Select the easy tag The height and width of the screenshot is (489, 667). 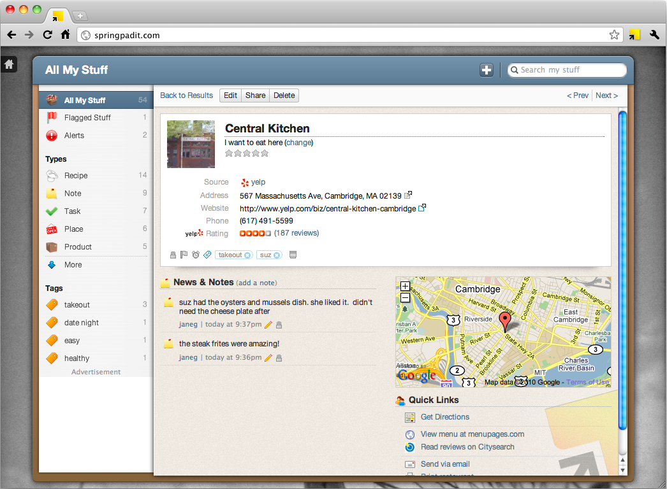coord(96,340)
